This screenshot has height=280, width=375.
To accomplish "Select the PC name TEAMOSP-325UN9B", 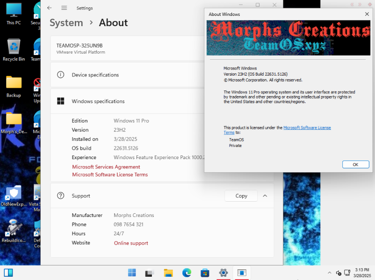I will [x=79, y=46].
